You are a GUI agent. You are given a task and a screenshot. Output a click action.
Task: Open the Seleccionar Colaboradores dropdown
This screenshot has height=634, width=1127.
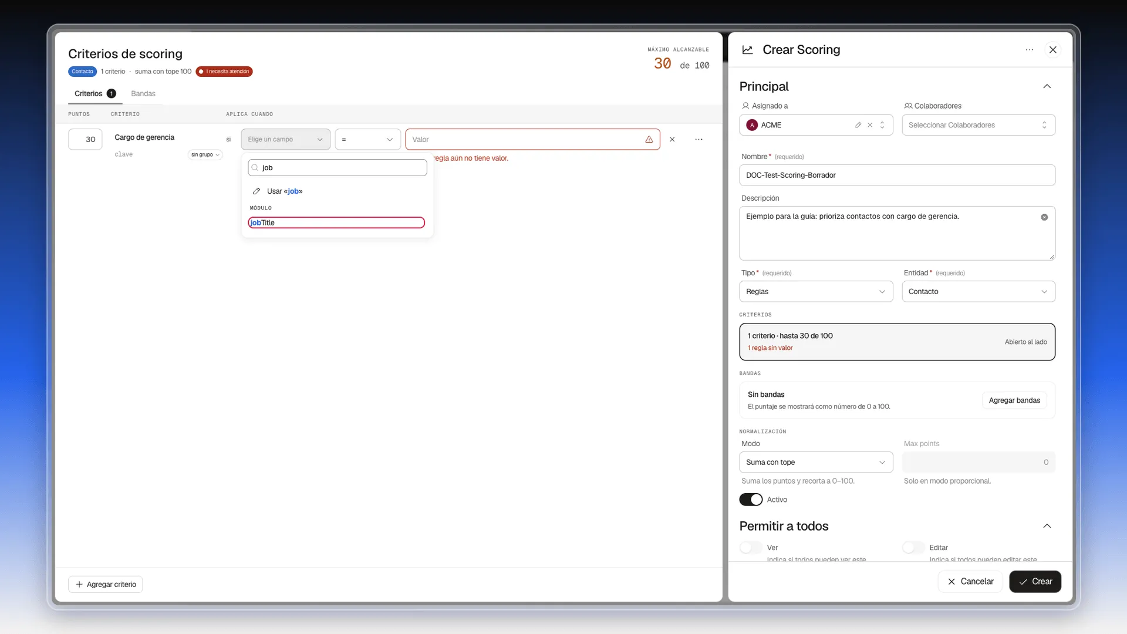[x=978, y=125]
